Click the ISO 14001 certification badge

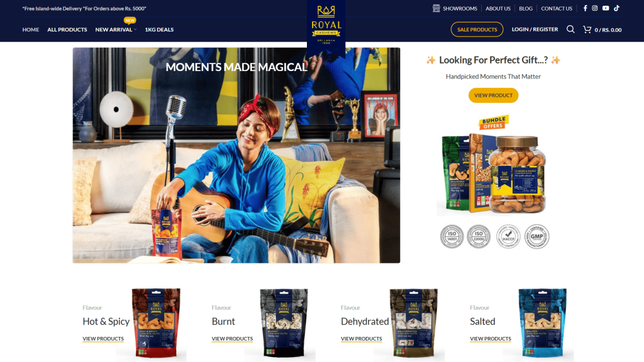(452, 236)
